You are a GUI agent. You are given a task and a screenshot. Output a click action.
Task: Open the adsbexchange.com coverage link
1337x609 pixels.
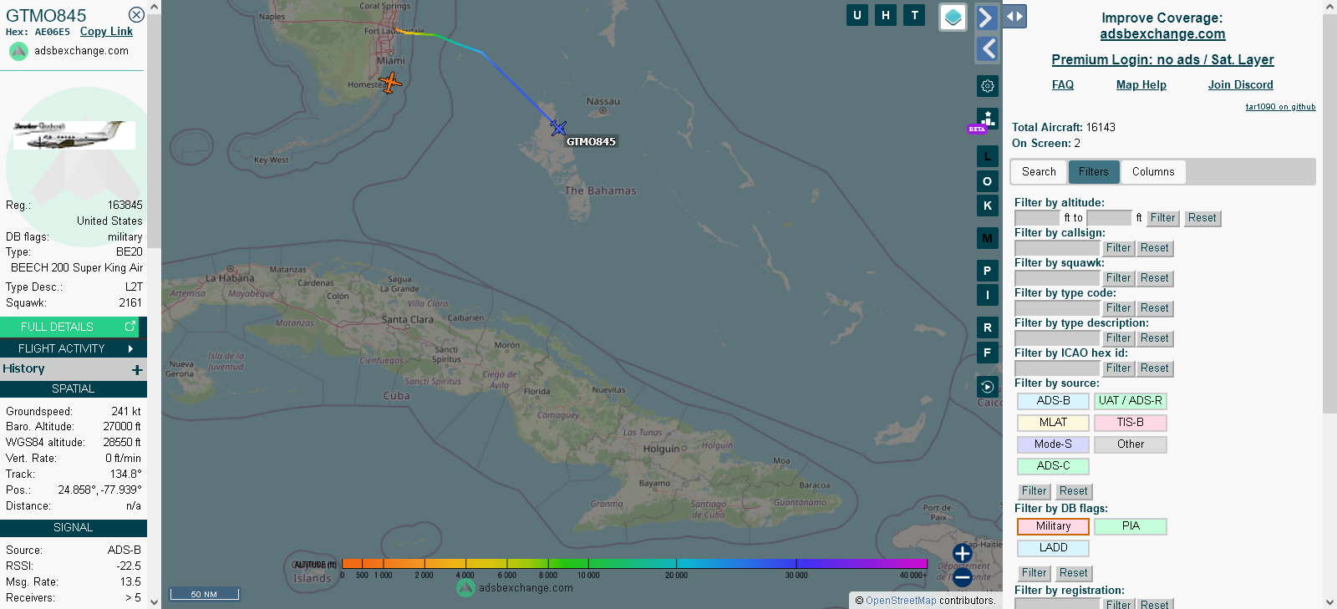(x=1162, y=34)
